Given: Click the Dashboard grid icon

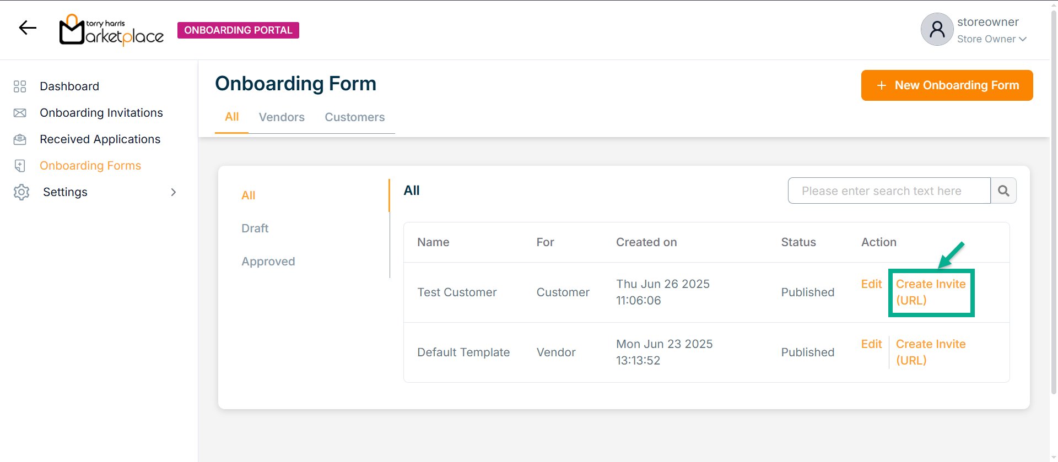Looking at the screenshot, I should (20, 86).
